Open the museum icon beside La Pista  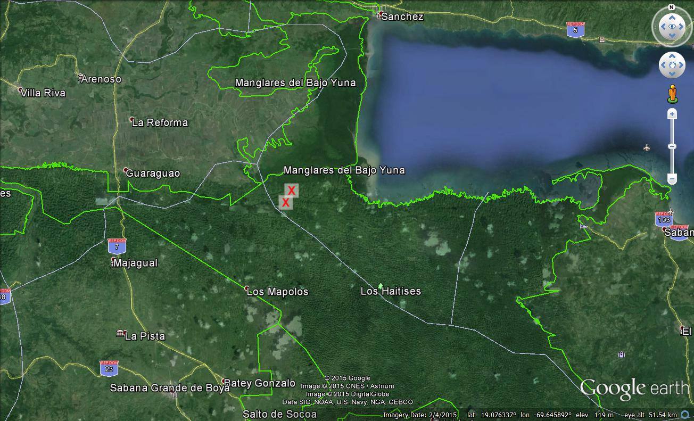[x=120, y=334]
